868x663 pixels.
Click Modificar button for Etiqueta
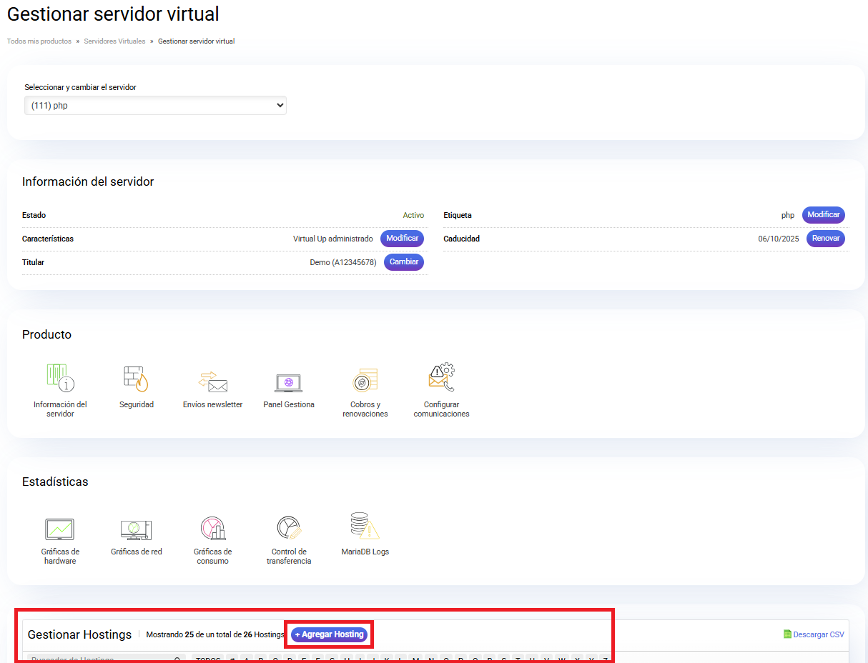pos(823,215)
